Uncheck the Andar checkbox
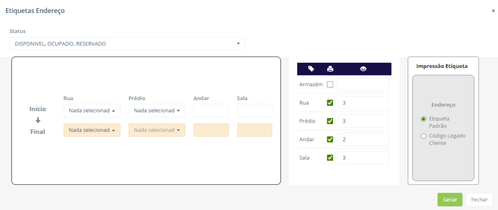The width and height of the screenshot is (498, 210). 330,140
